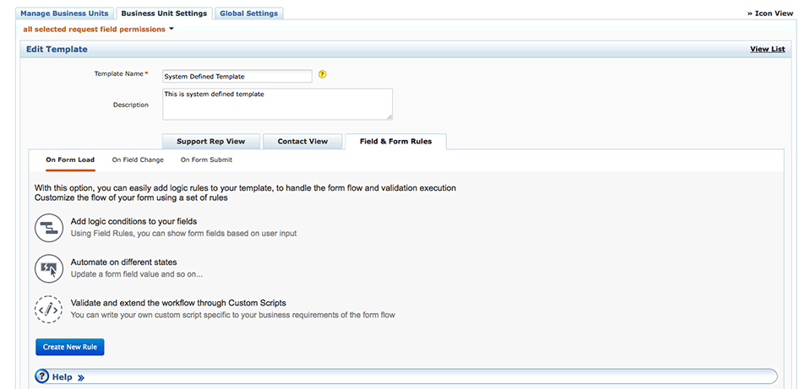Open the request field permissions dropdown
This screenshot has height=389, width=811.
(x=171, y=29)
